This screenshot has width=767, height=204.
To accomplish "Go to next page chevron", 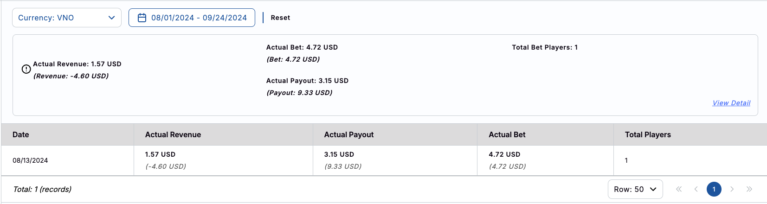I will (732, 189).
